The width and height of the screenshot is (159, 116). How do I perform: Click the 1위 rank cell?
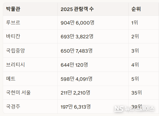pyautogui.click(x=134, y=23)
